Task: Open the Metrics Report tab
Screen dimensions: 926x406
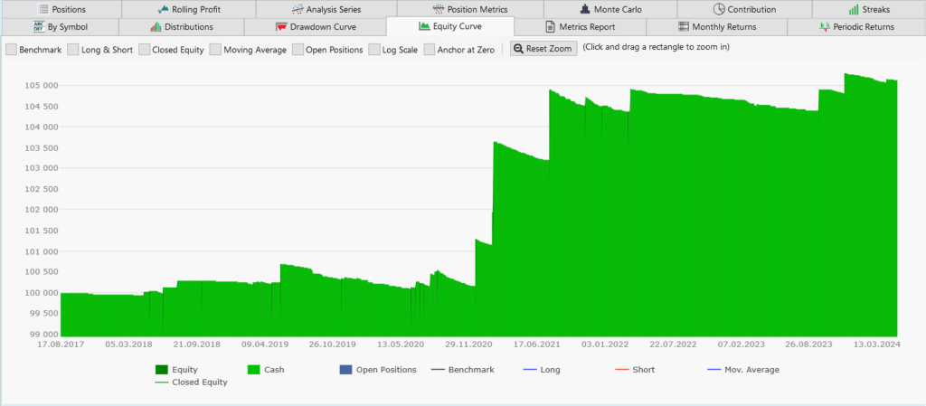Action: tap(580, 26)
